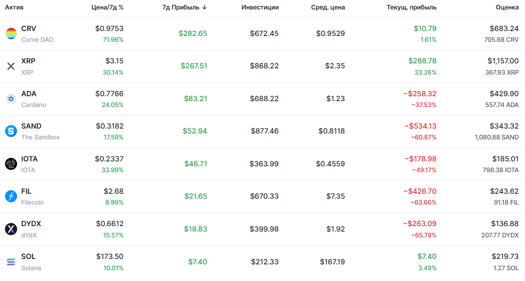The width and height of the screenshot is (525, 281).
Task: Click the dYdX coin logo icon
Action: click(x=11, y=229)
